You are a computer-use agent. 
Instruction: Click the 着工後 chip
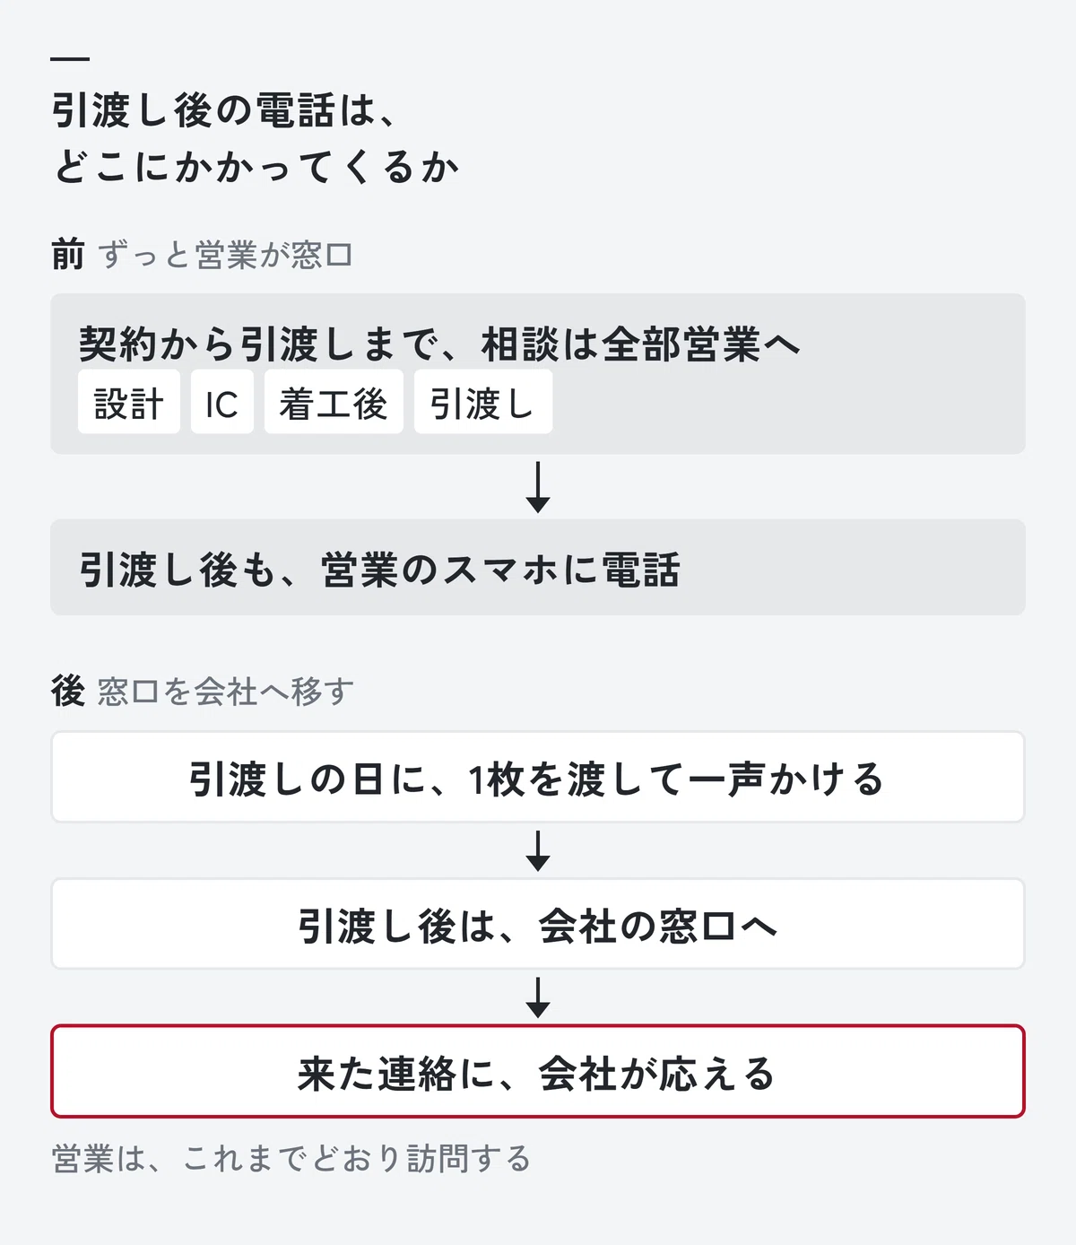coord(334,403)
